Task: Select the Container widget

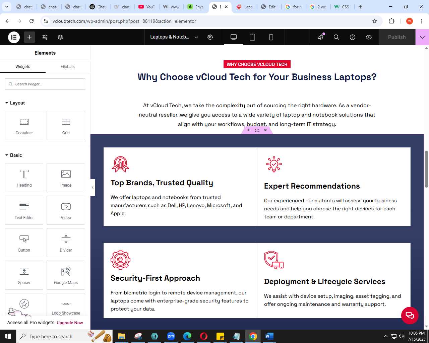Action: [24, 125]
